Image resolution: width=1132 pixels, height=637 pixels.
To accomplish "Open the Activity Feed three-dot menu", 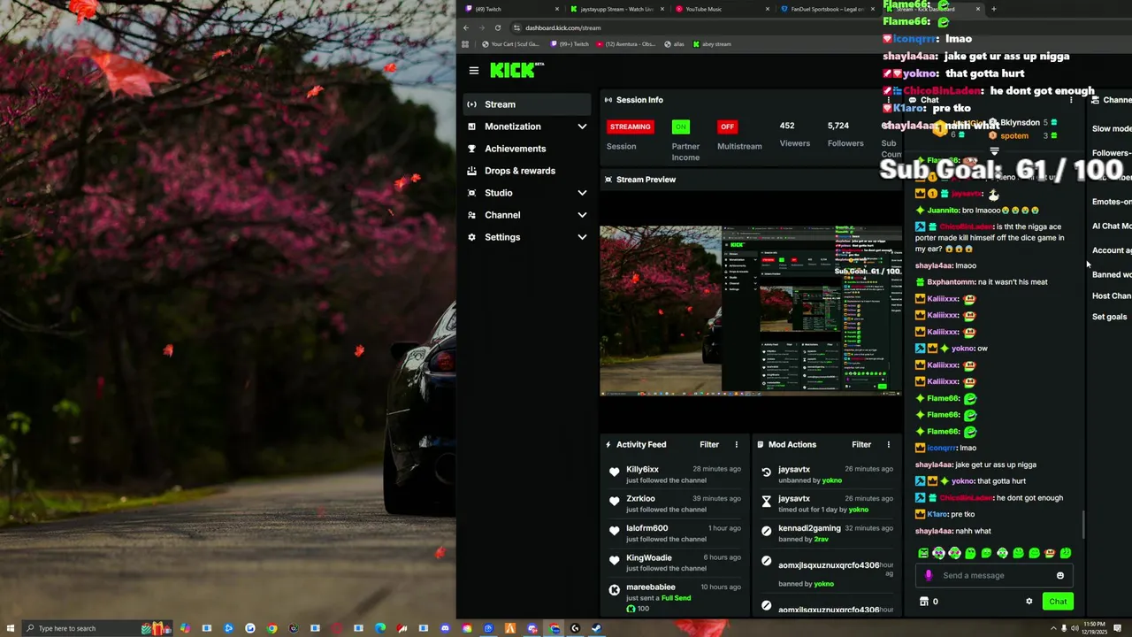I will [736, 445].
